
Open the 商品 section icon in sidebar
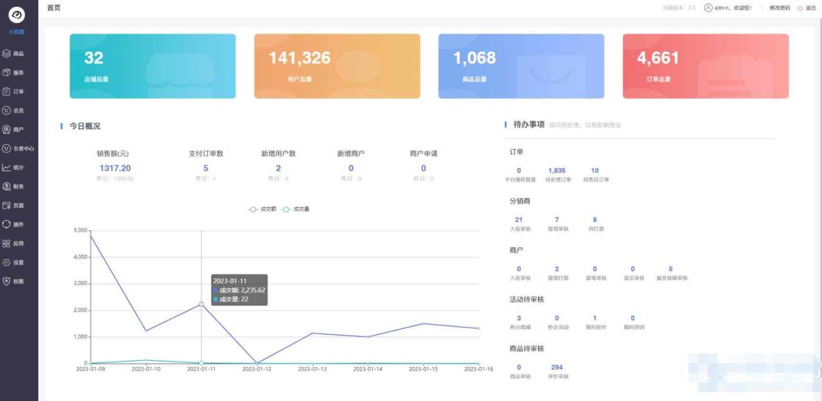(x=7, y=54)
